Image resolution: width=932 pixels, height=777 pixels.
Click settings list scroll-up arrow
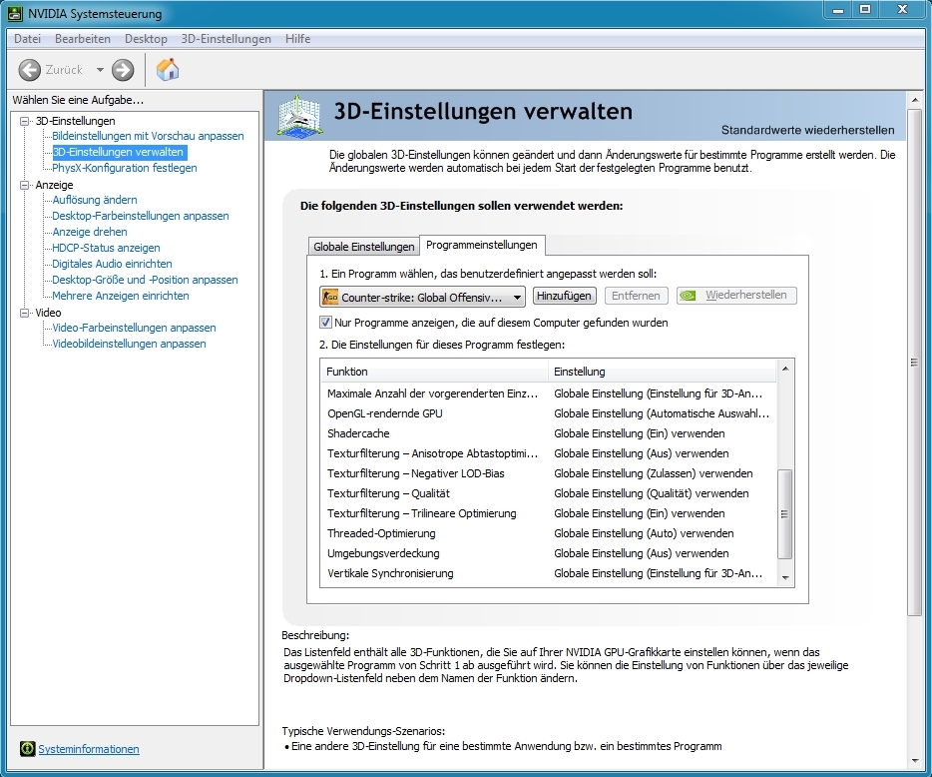[x=785, y=369]
